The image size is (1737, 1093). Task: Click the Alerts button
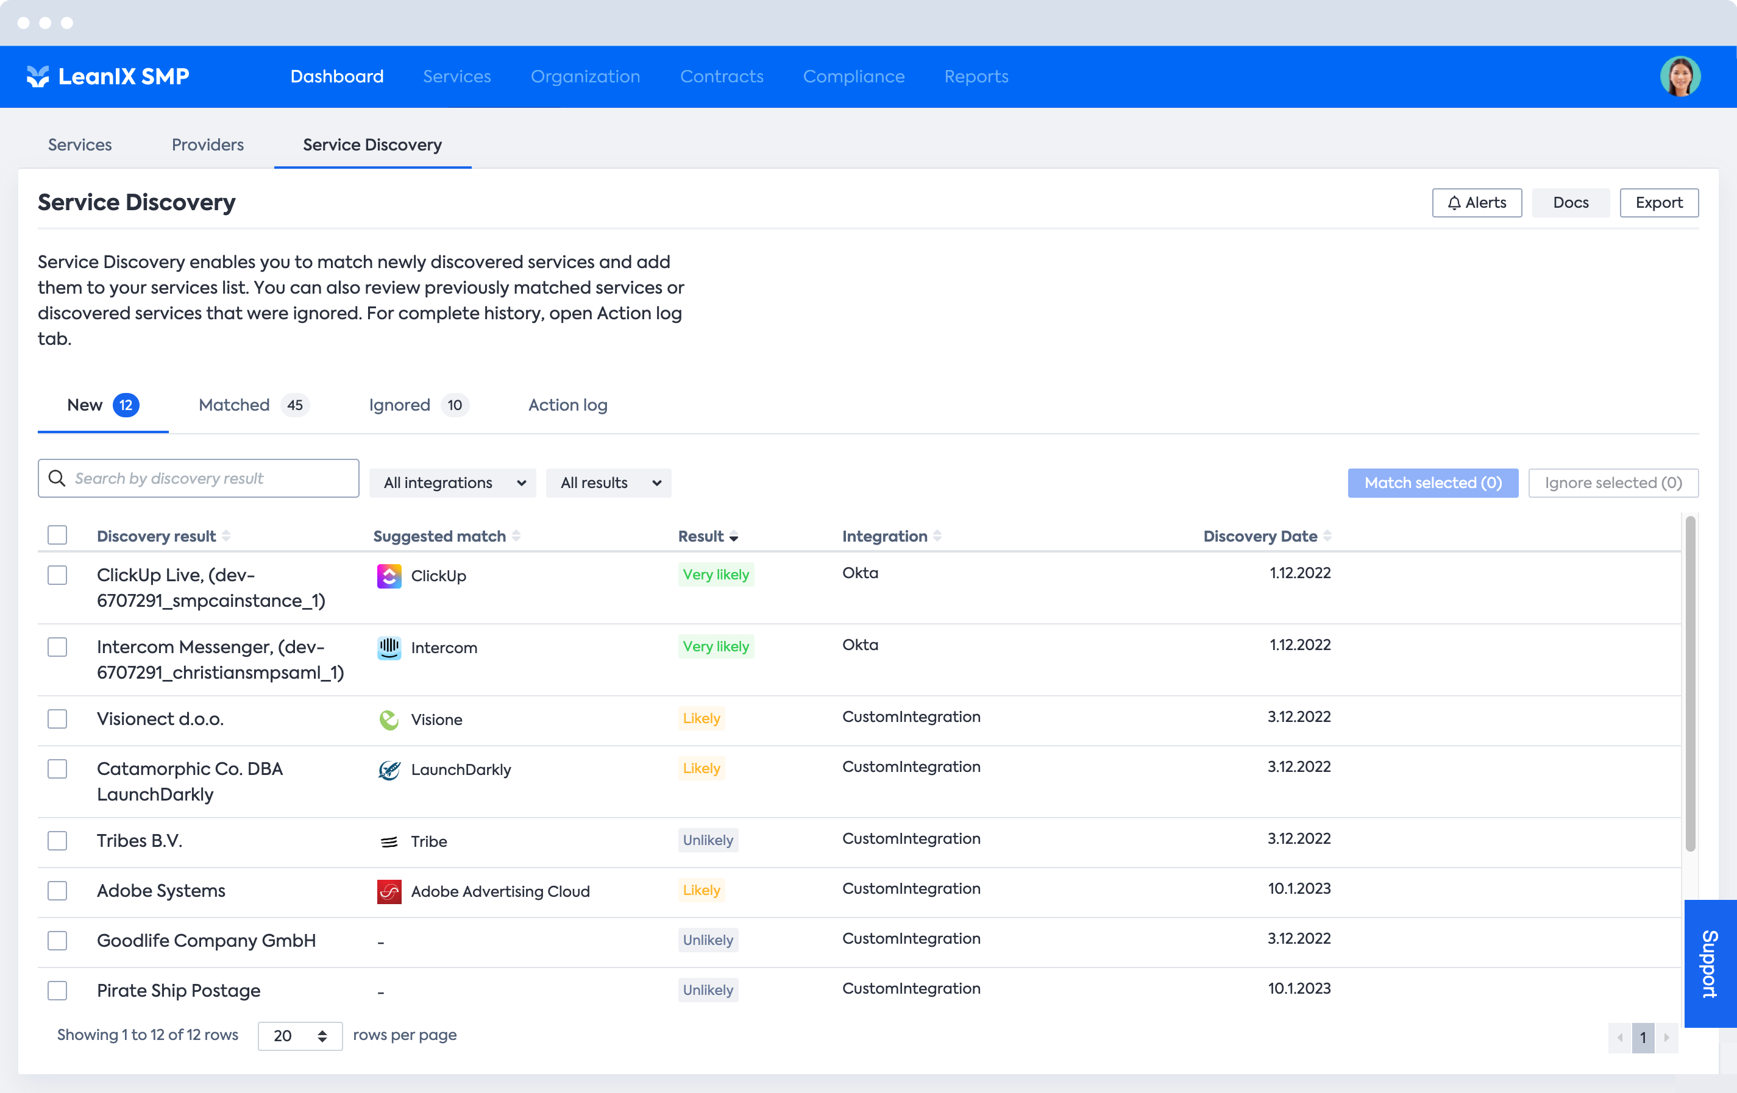(x=1477, y=203)
